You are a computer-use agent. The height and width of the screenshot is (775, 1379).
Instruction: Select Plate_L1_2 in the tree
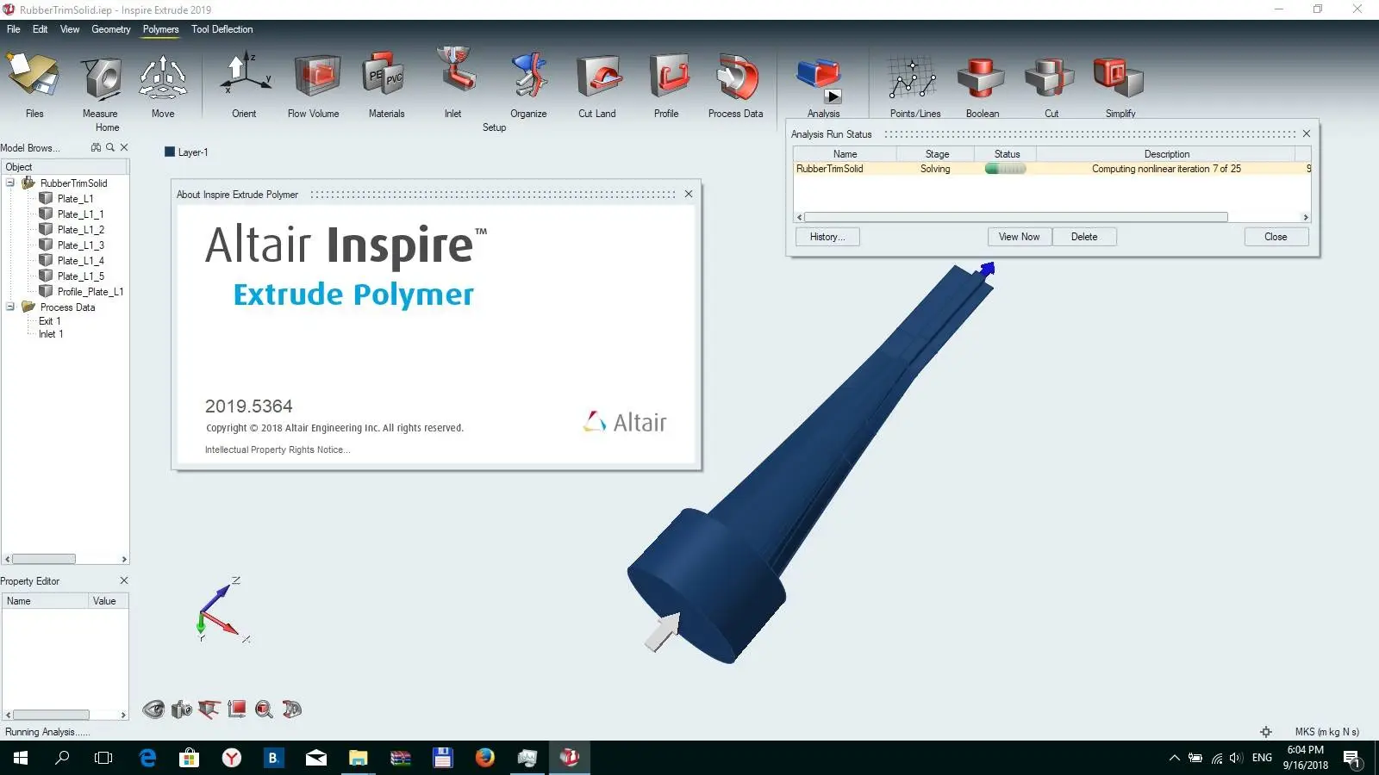(80, 230)
